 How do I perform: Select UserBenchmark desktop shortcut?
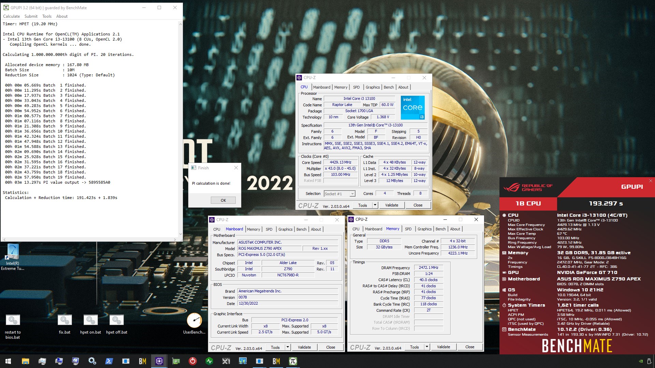pos(194,324)
